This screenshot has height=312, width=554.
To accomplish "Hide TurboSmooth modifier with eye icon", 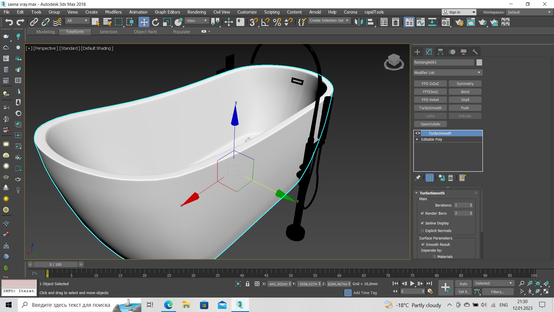I will pos(418,133).
